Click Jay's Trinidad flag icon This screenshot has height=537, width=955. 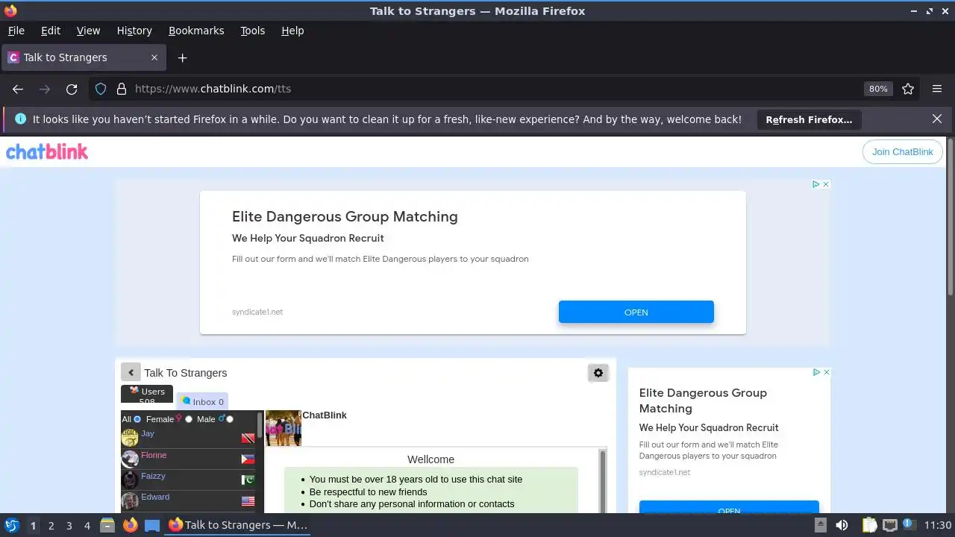click(x=248, y=439)
